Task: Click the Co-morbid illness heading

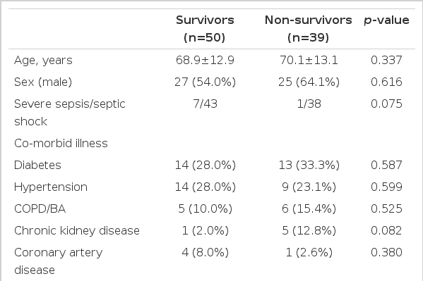Action: [61, 143]
